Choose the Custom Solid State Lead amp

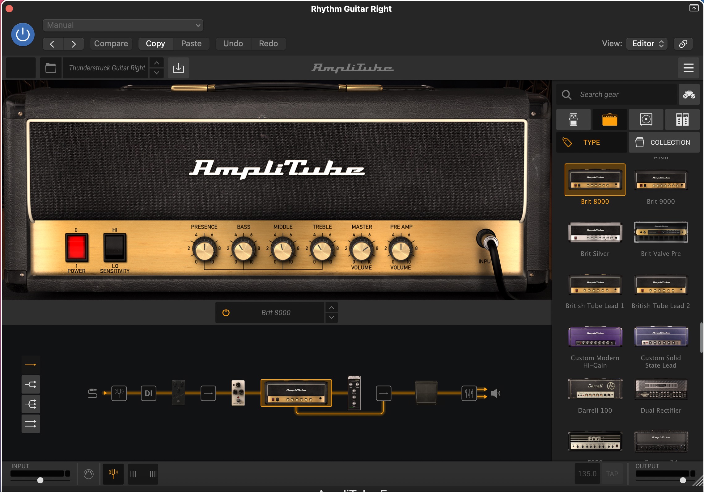(661, 337)
